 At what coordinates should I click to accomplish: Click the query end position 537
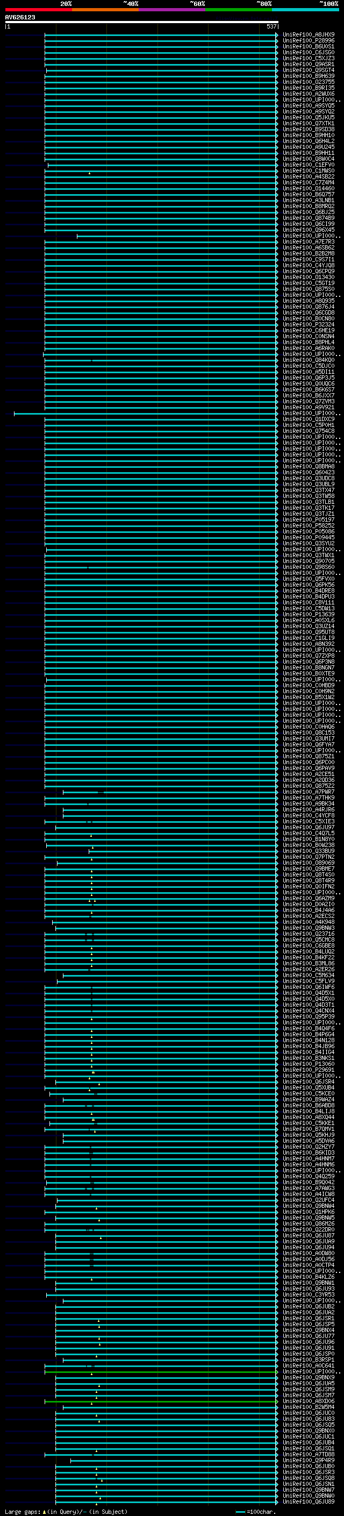tap(271, 26)
